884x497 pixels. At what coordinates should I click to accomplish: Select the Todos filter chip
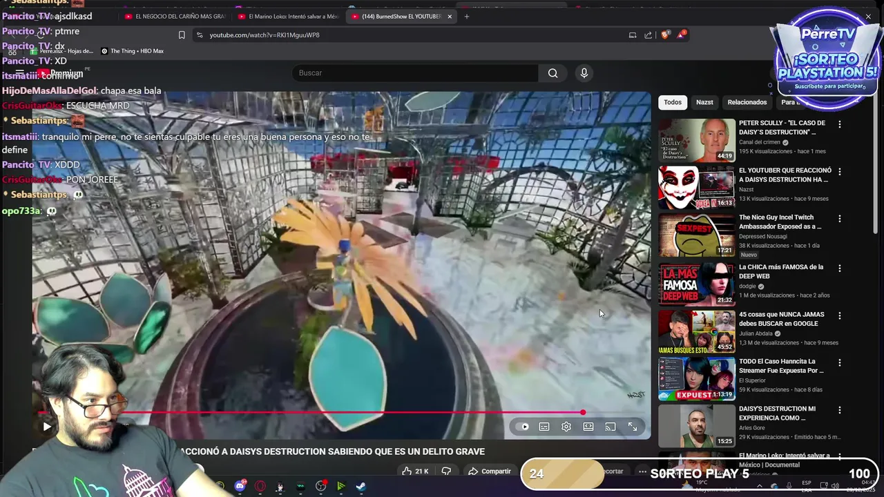(673, 102)
